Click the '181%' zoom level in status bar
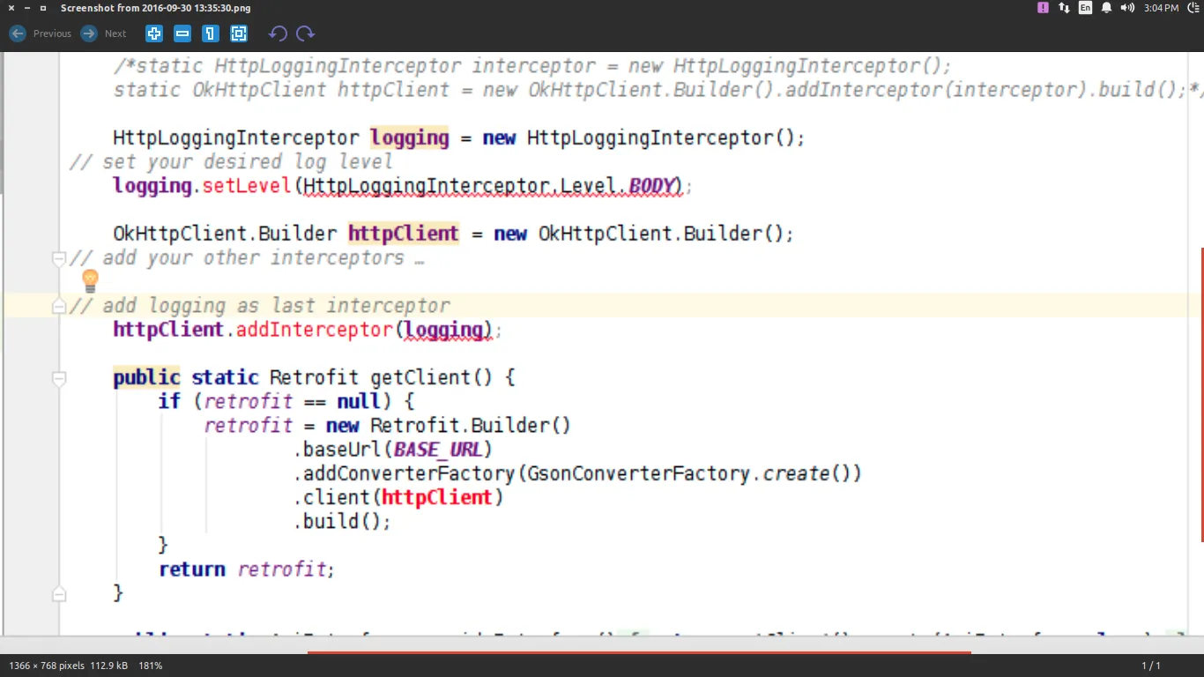This screenshot has width=1204, height=677. click(151, 666)
